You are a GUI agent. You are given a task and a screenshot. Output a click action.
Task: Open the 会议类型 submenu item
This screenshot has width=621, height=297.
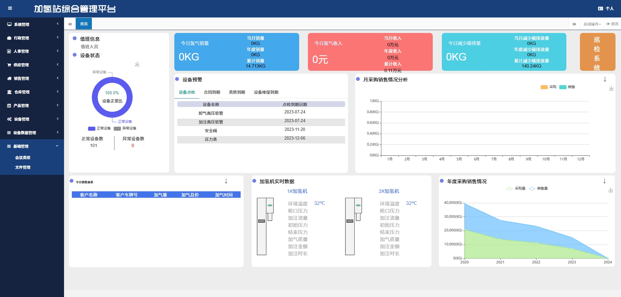pos(23,158)
